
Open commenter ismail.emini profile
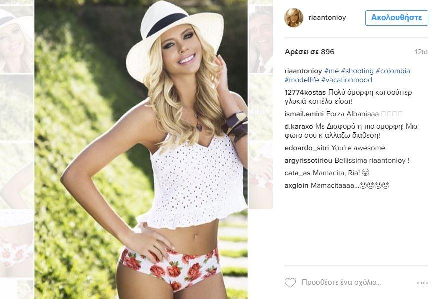(x=304, y=114)
